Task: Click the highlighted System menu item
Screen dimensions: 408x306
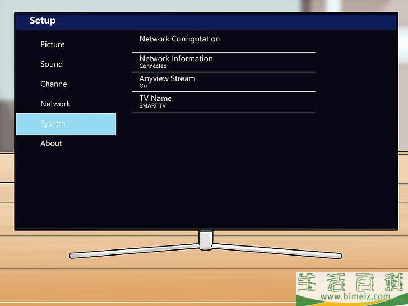Action: (66, 124)
